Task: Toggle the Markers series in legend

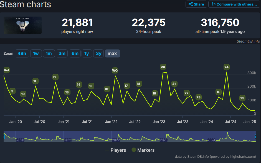Action: [143, 150]
